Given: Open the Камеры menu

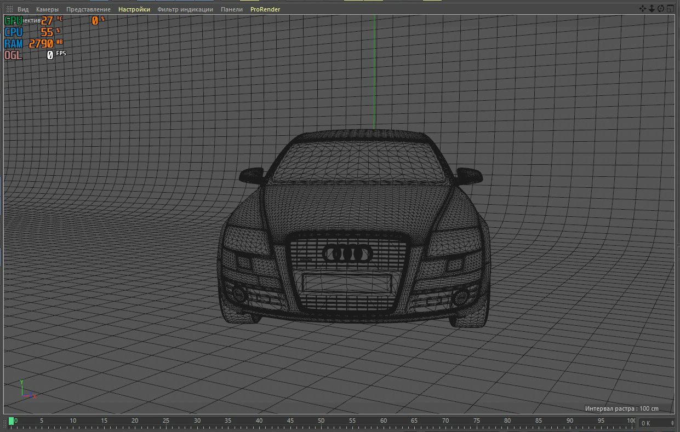Looking at the screenshot, I should tap(47, 9).
